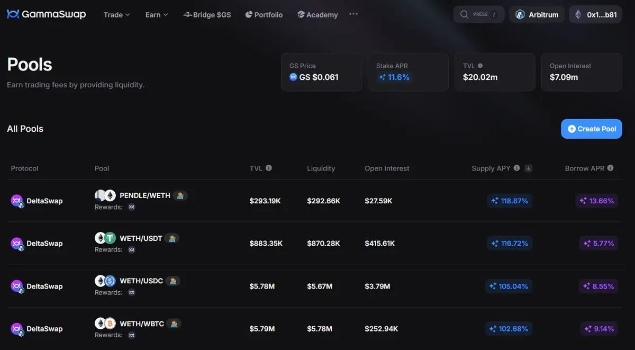The width and height of the screenshot is (635, 350).
Task: Click DeltaSwap icon in WETH/WBTC row
Action: pyautogui.click(x=17, y=329)
